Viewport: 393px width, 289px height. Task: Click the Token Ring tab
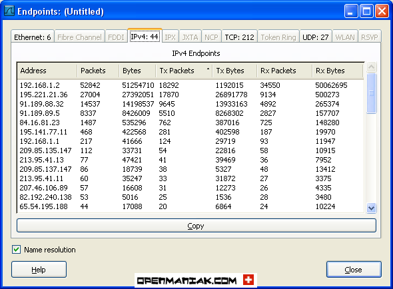pyautogui.click(x=278, y=37)
